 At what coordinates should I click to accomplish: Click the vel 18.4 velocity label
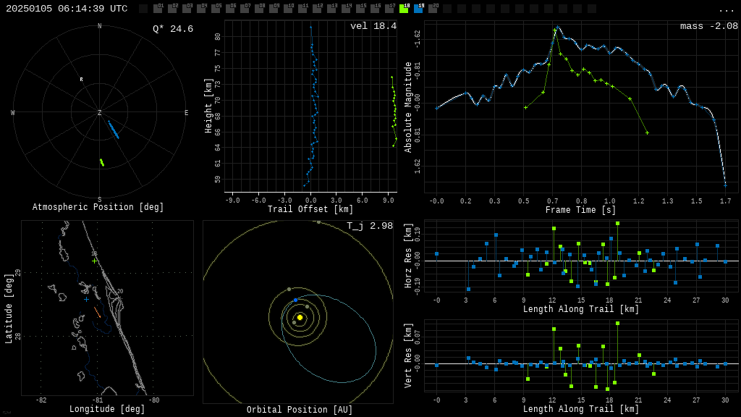pos(373,26)
